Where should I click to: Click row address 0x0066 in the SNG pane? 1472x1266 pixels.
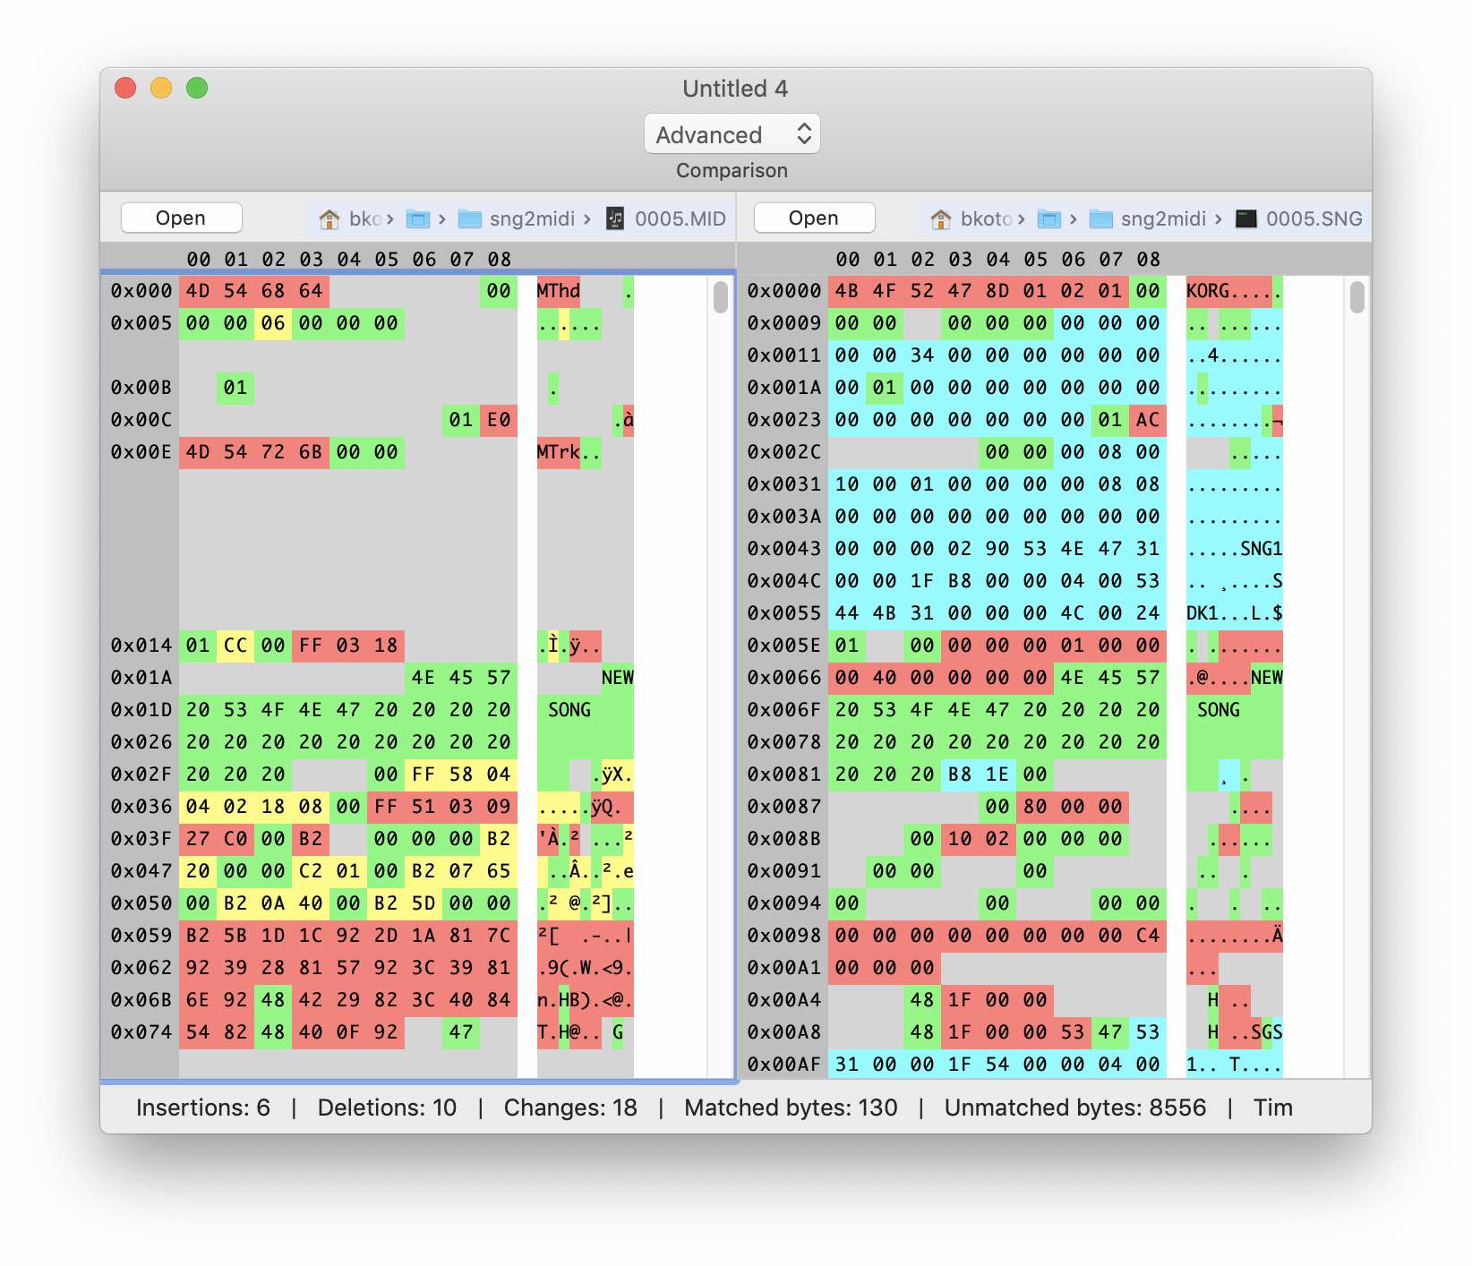[x=784, y=678]
